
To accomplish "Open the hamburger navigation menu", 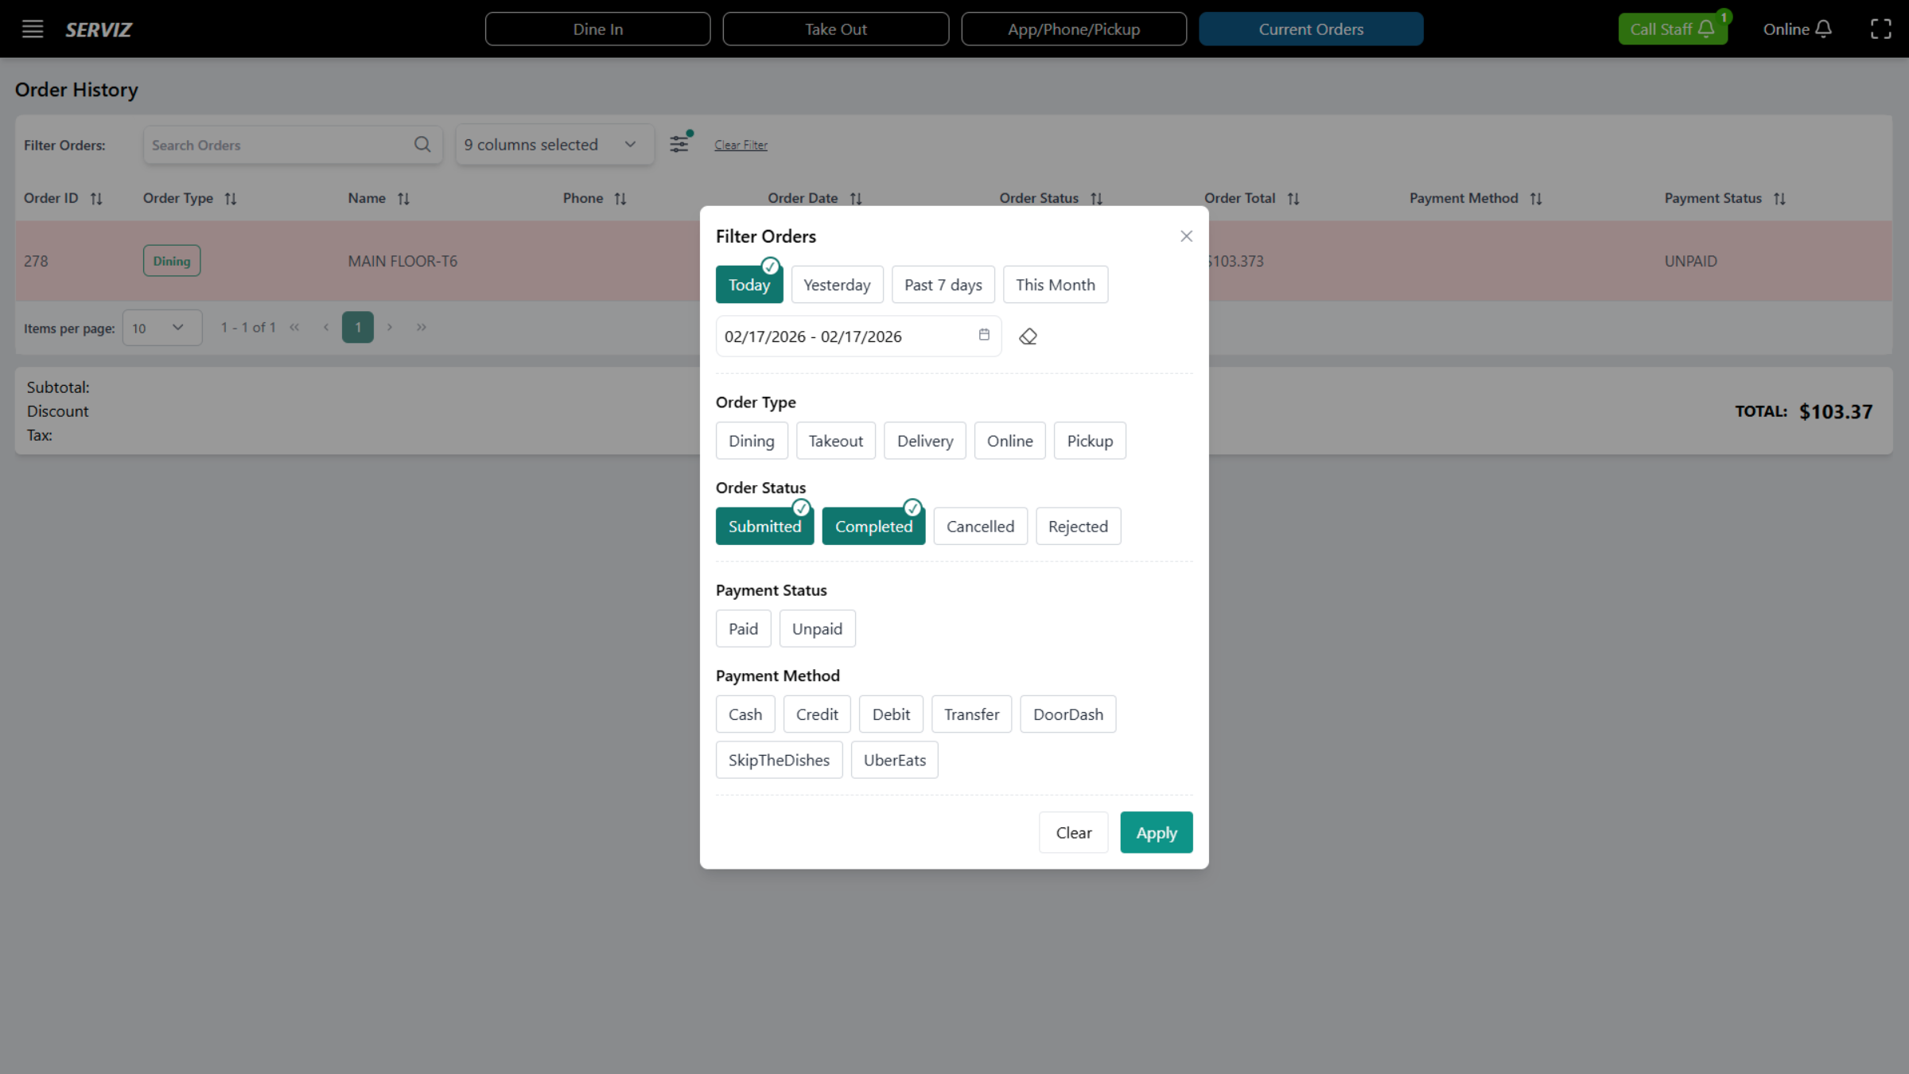I will coord(32,29).
